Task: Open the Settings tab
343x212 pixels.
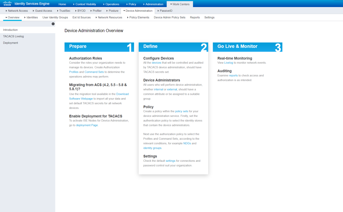Action: [209, 17]
